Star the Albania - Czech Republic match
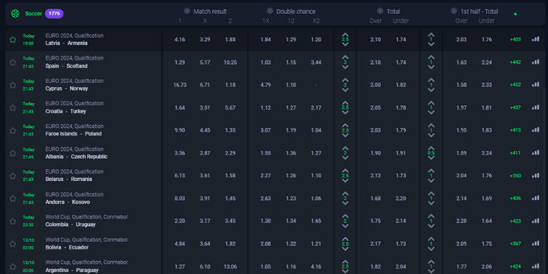 tap(12, 152)
